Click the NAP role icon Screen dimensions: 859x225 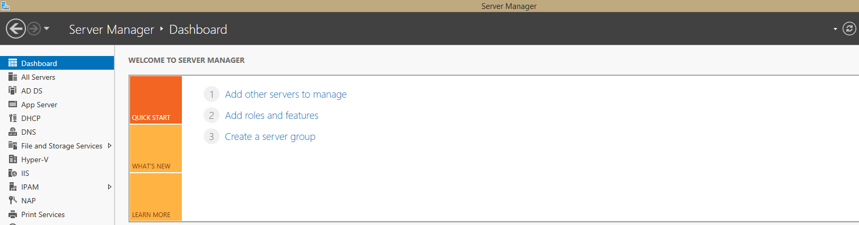click(13, 200)
